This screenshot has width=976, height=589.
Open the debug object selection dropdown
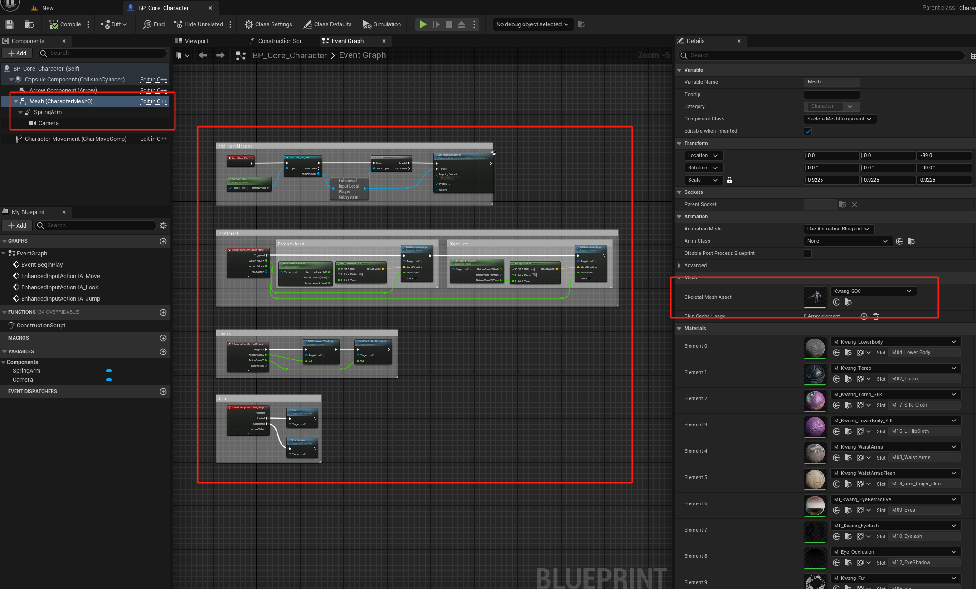pos(533,24)
